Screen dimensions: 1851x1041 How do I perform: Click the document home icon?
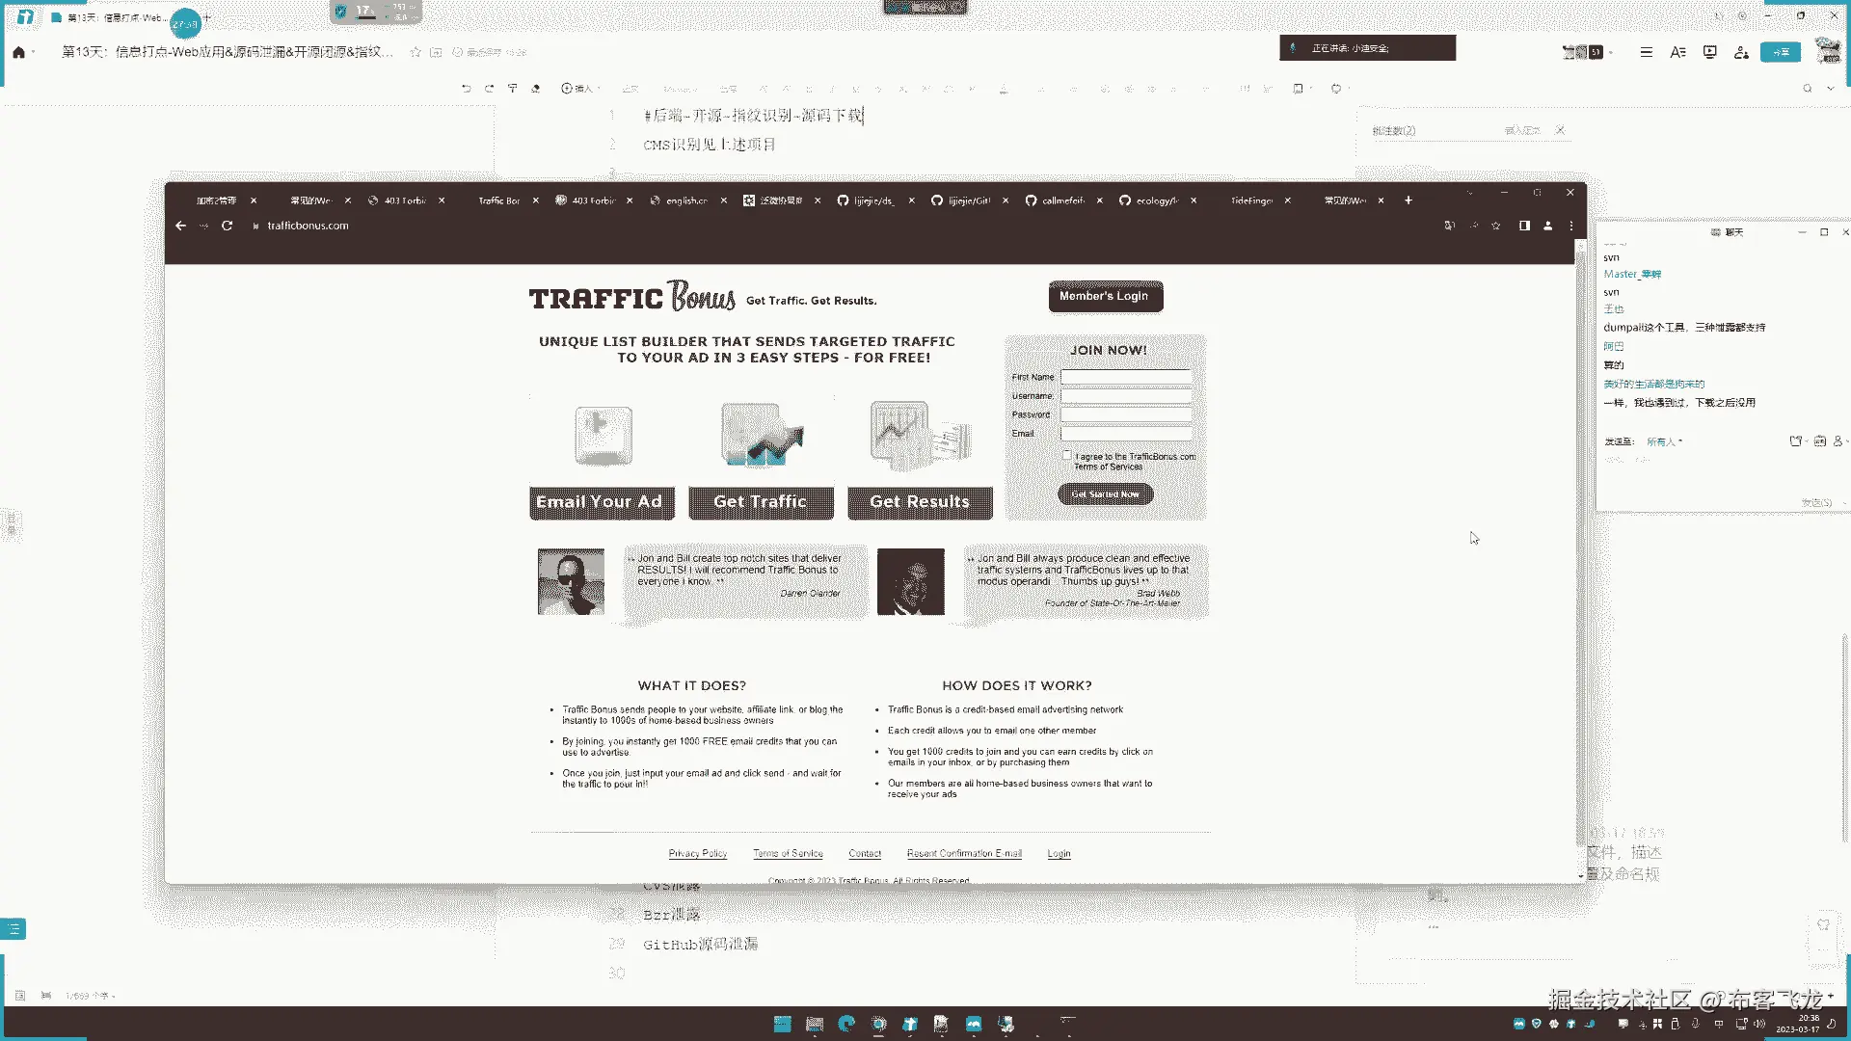[x=18, y=52]
